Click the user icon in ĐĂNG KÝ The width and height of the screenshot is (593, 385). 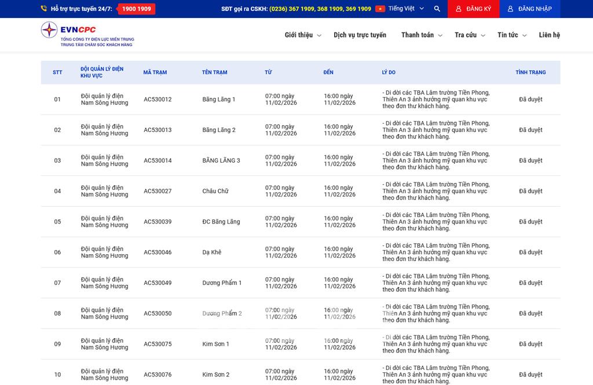point(459,9)
